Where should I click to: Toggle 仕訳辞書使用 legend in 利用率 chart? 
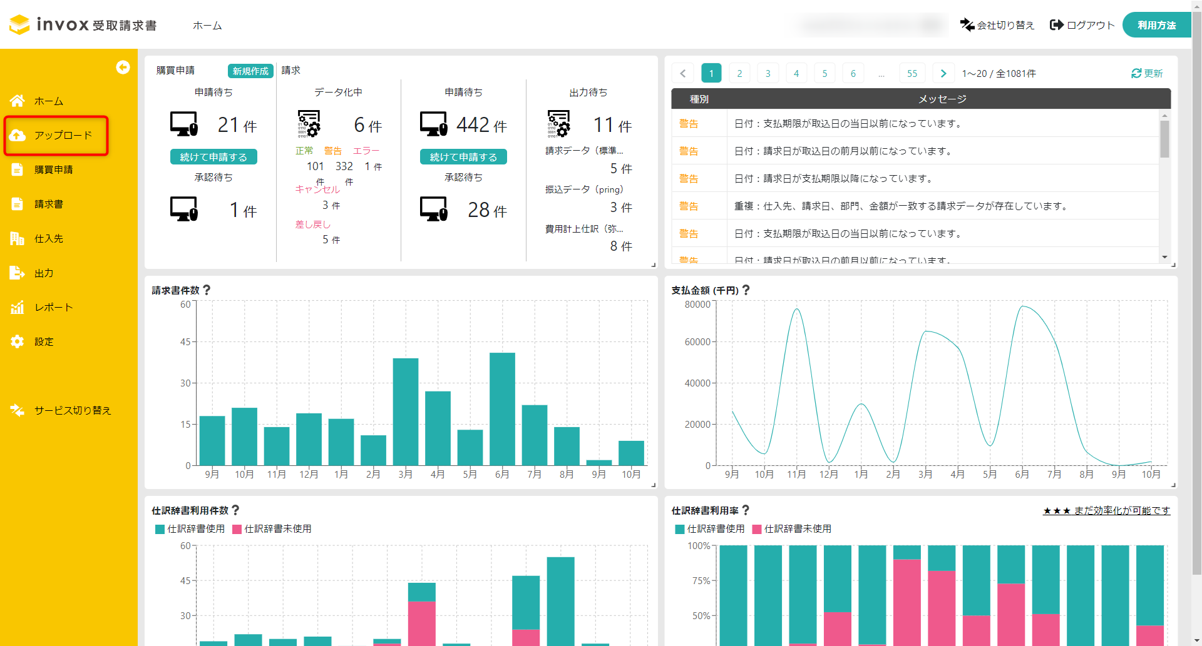(710, 529)
